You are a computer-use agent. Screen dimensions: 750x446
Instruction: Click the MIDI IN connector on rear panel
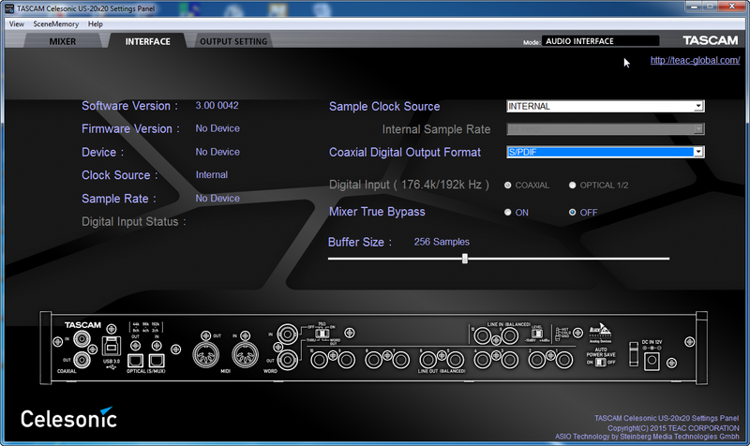tap(245, 356)
